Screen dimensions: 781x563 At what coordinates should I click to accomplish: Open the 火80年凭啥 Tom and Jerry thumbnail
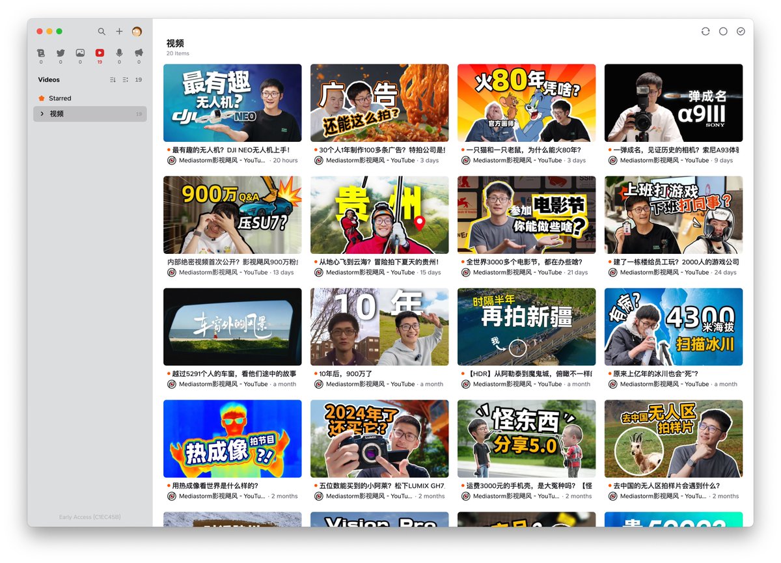527,103
